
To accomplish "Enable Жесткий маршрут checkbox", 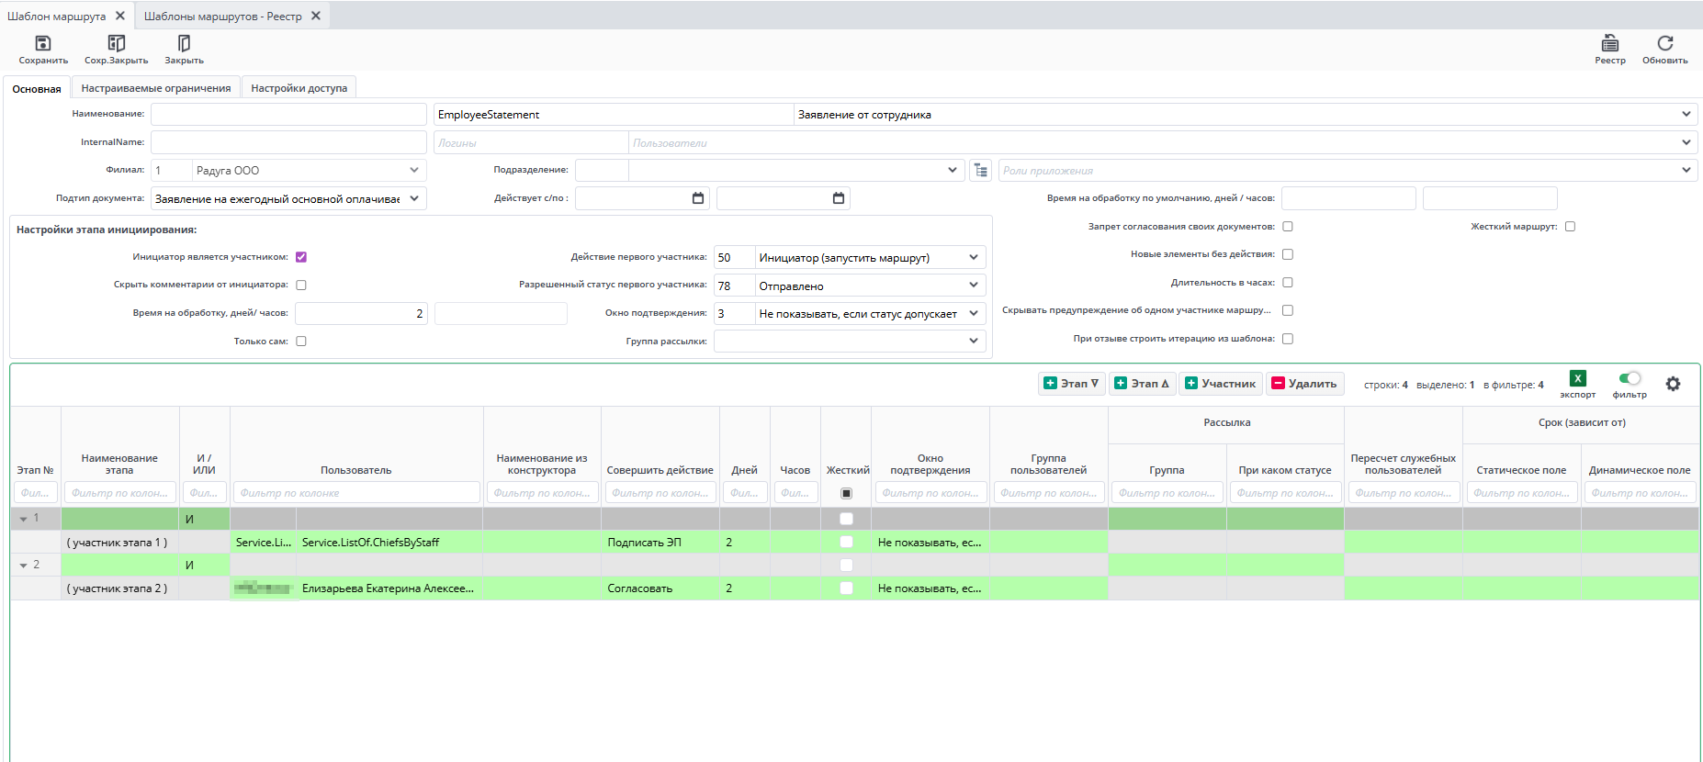I will (1570, 227).
